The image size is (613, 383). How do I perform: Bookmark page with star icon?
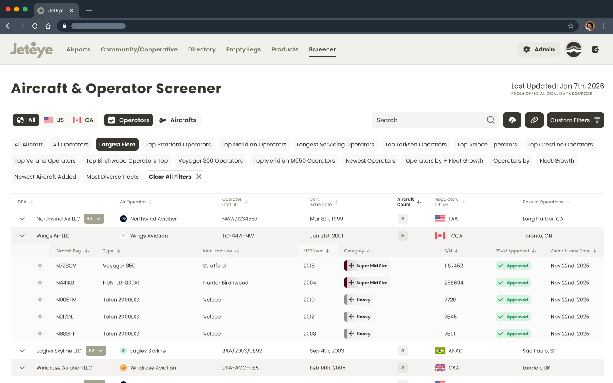point(571,26)
